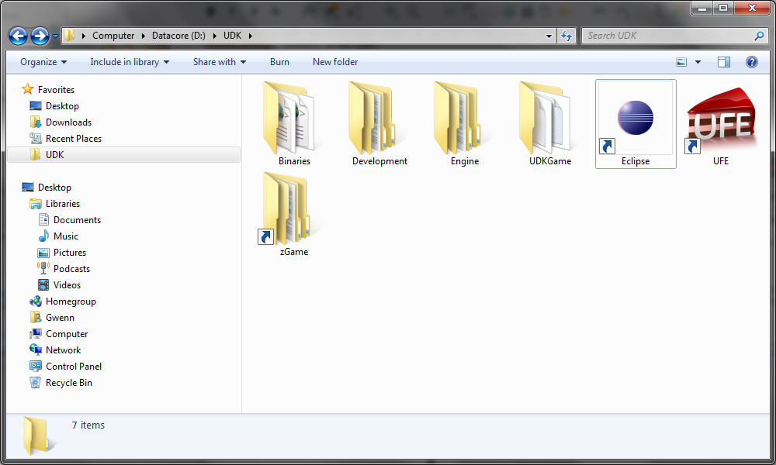Image resolution: width=776 pixels, height=465 pixels.
Task: Open the change view options arrow
Action: pyautogui.click(x=698, y=62)
